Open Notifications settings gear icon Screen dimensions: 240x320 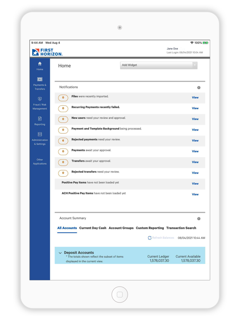click(199, 87)
